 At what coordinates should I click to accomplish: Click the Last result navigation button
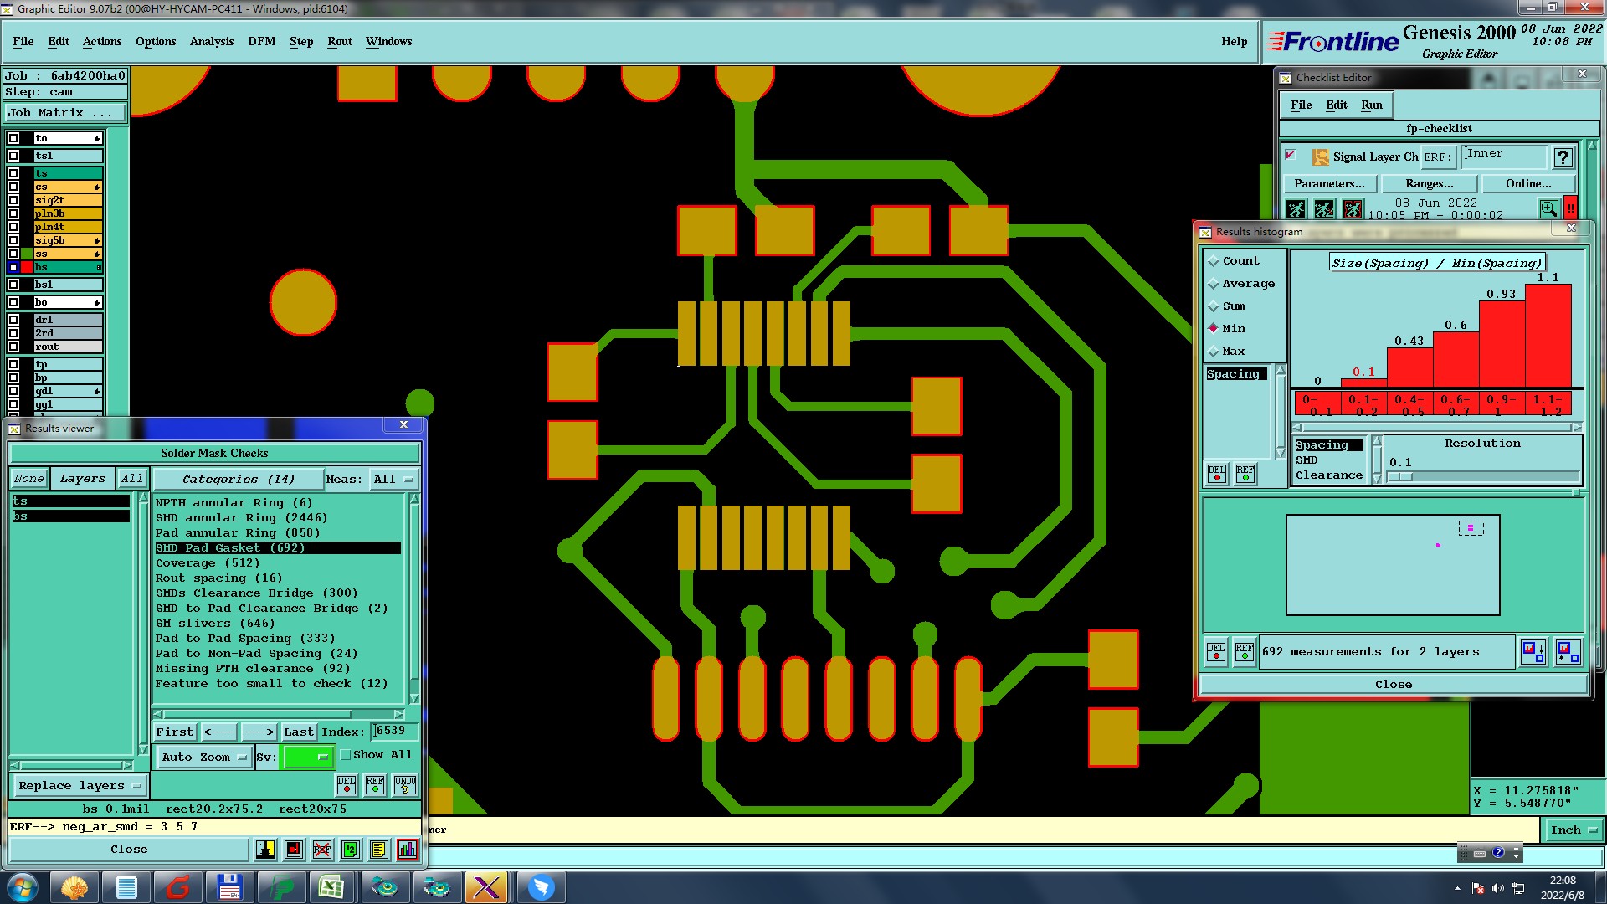[x=298, y=732]
